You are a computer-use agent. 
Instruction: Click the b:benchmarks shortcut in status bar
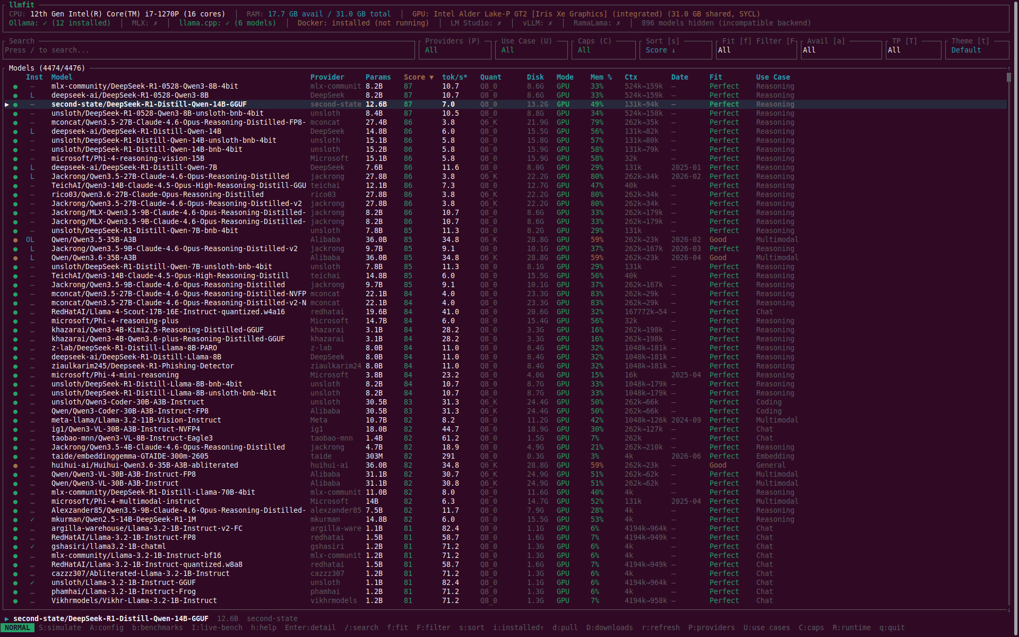(x=158, y=627)
